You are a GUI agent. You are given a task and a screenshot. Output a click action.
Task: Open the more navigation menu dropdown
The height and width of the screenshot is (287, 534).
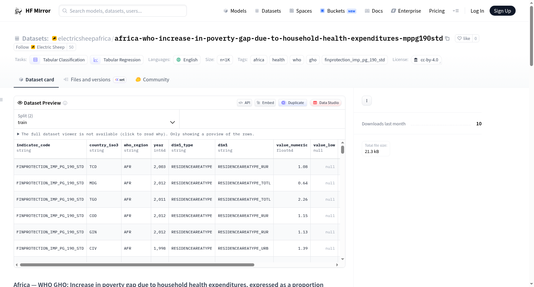coord(456,11)
